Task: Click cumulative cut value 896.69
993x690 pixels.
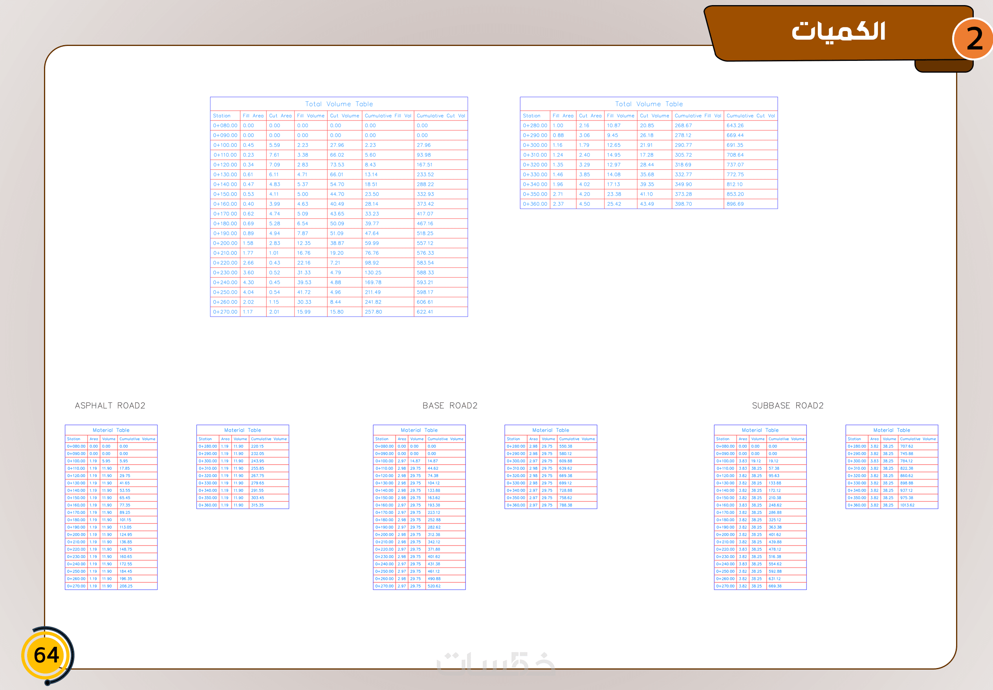Action: (x=735, y=204)
